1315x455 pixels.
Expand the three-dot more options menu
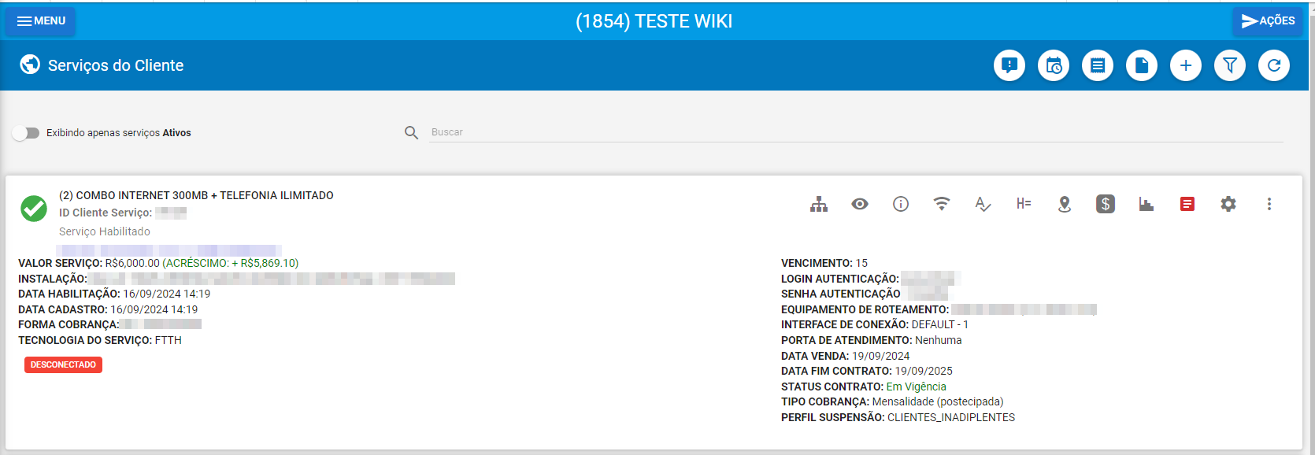[x=1269, y=205]
